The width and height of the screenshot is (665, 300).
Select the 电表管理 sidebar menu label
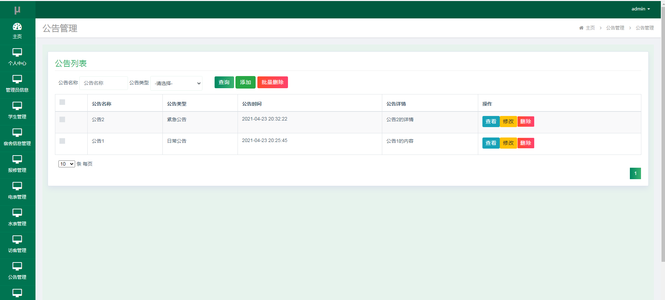(x=17, y=197)
